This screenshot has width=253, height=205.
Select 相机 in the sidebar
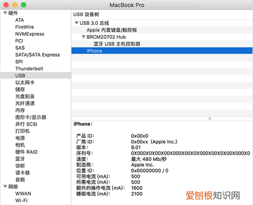point(20,145)
